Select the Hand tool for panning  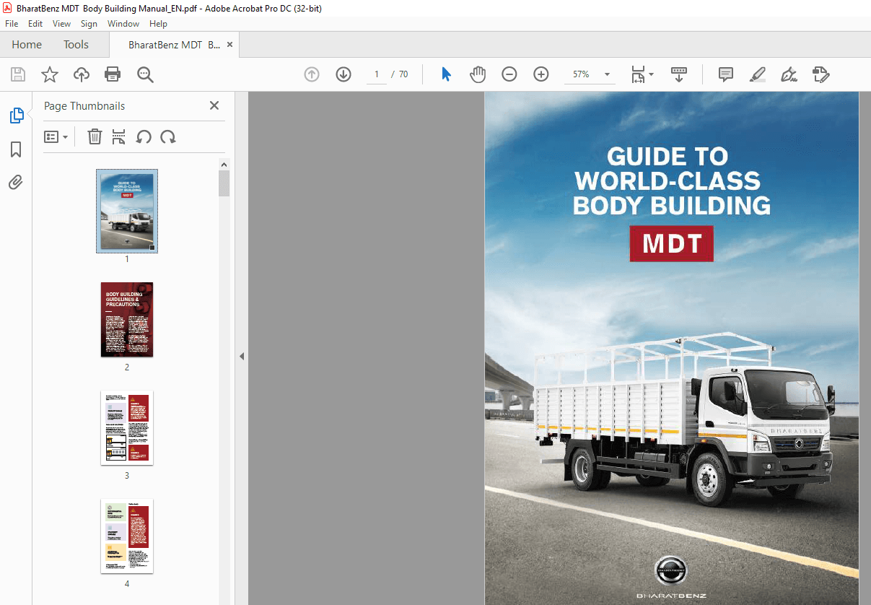click(x=478, y=74)
